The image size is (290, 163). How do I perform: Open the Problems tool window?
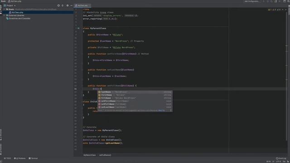[x=20, y=158]
